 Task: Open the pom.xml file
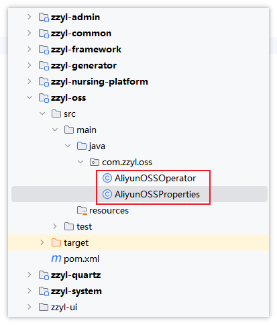[x=81, y=259]
